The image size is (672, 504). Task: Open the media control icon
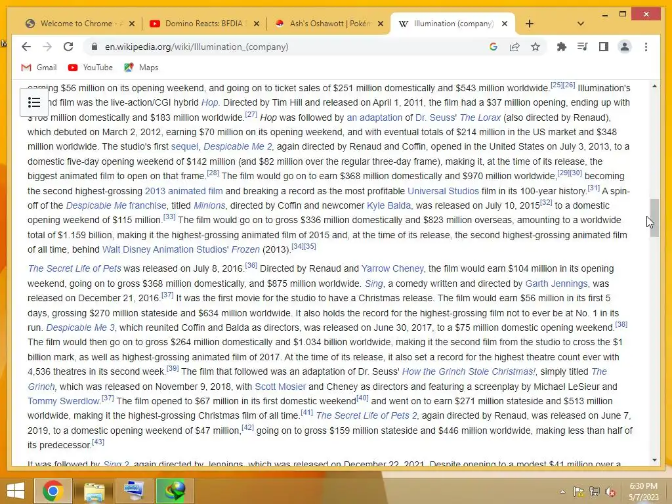coord(583,47)
